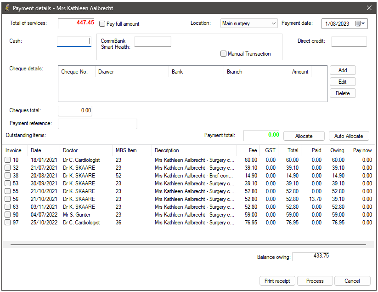The image size is (378, 292).
Task: Sort by the Pay now column header
Action: [361, 150]
